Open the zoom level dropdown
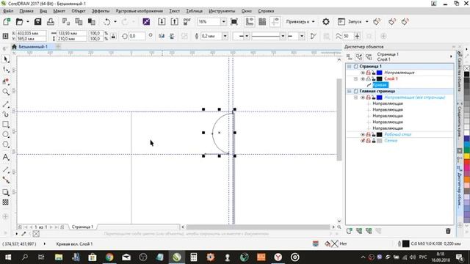470x264 pixels. (x=223, y=21)
